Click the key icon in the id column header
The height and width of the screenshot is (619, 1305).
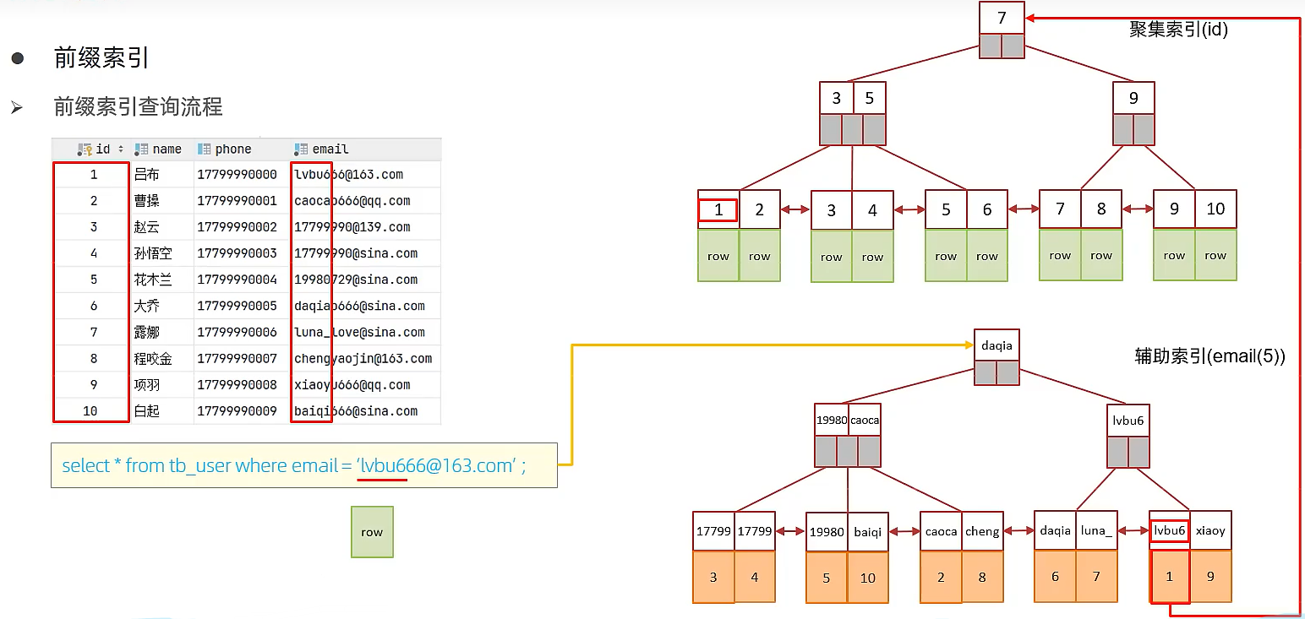[85, 149]
